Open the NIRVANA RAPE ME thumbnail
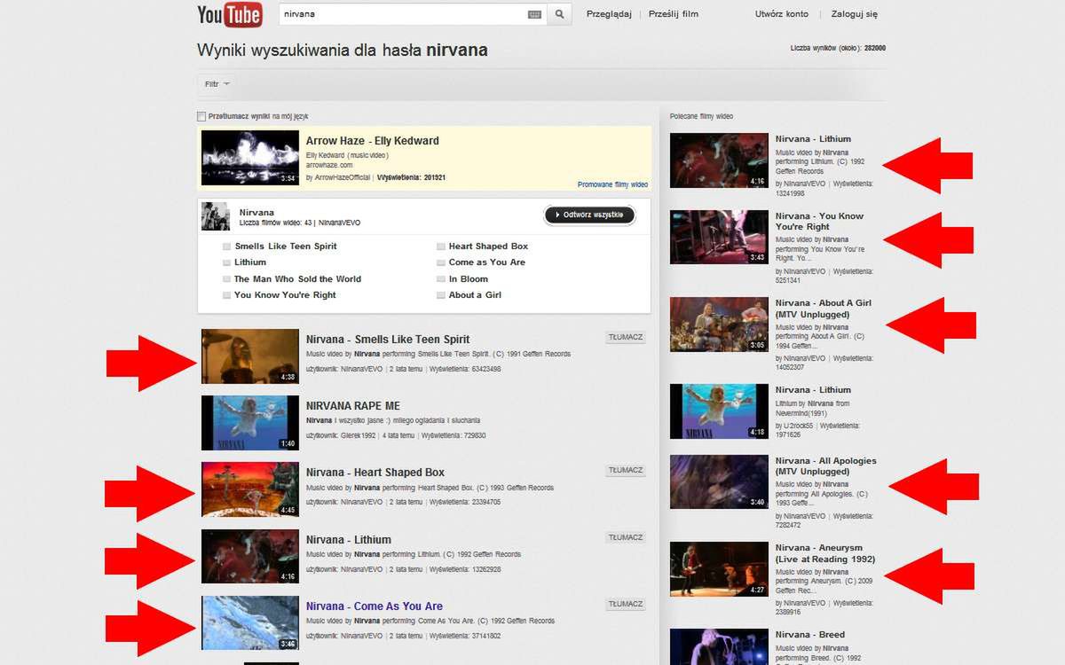Viewport: 1065px width, 665px height. point(250,423)
